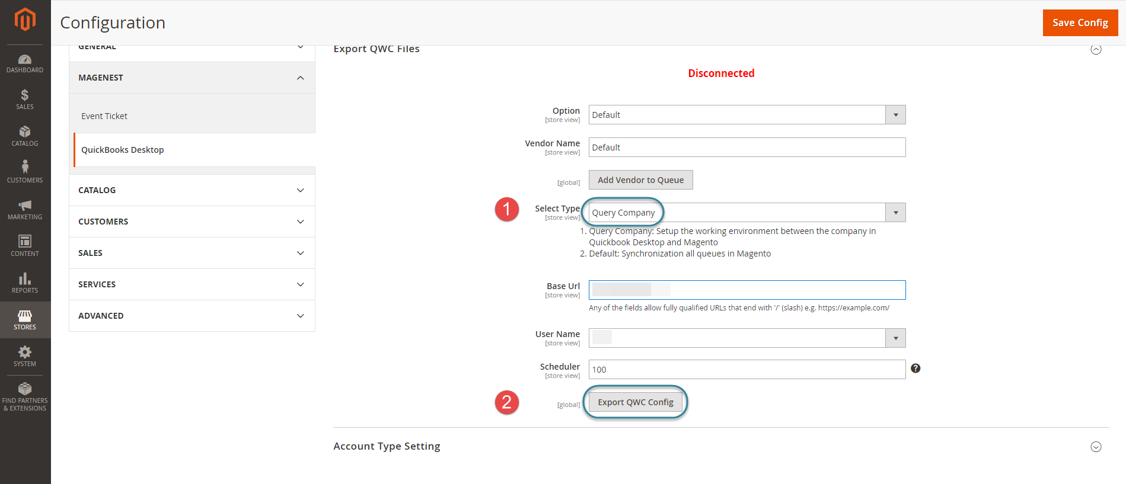The height and width of the screenshot is (484, 1126).
Task: Click the Export QWC Config button
Action: point(635,402)
